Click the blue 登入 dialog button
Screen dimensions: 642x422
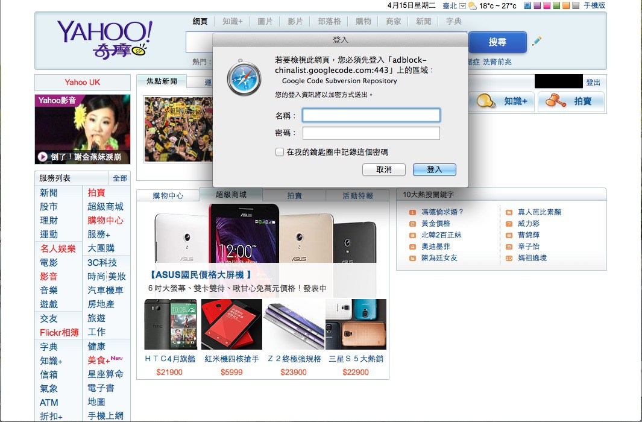[435, 169]
